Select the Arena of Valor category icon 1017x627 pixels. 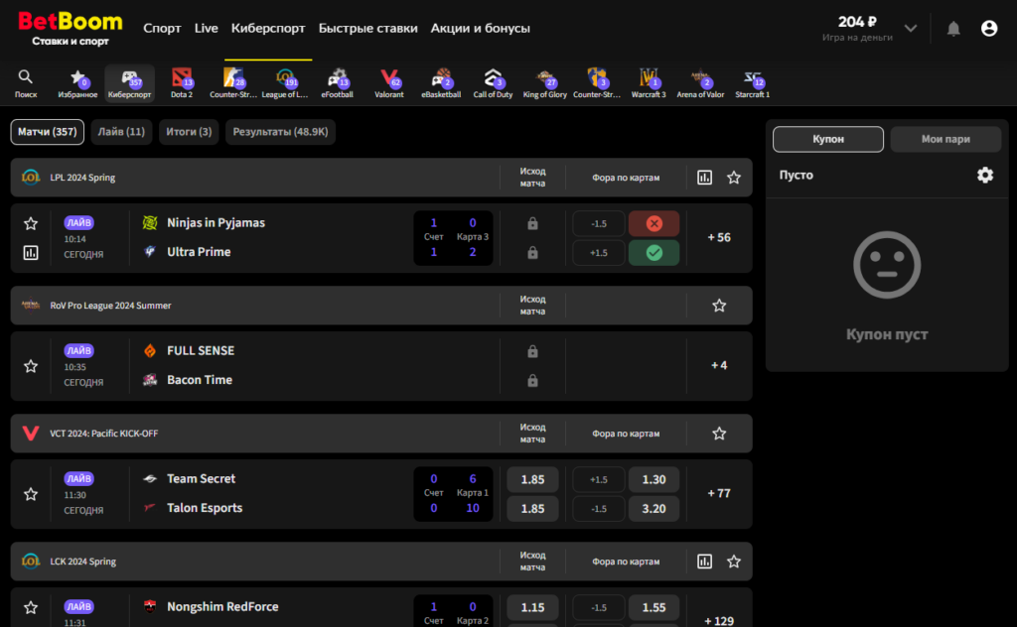tap(700, 83)
